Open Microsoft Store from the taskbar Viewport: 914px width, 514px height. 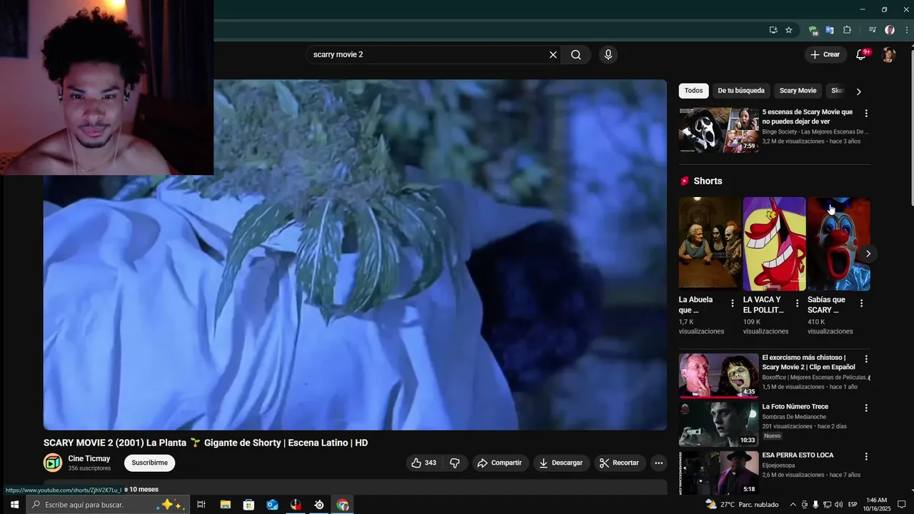[x=248, y=505]
